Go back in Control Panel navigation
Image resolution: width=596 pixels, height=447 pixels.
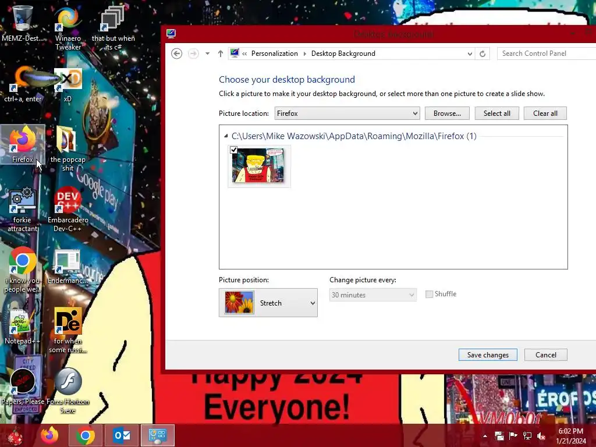(x=177, y=54)
